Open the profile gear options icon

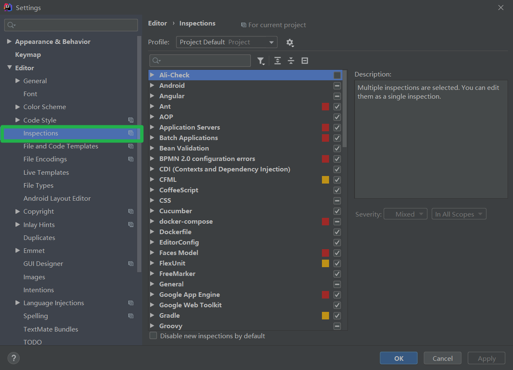click(x=290, y=43)
